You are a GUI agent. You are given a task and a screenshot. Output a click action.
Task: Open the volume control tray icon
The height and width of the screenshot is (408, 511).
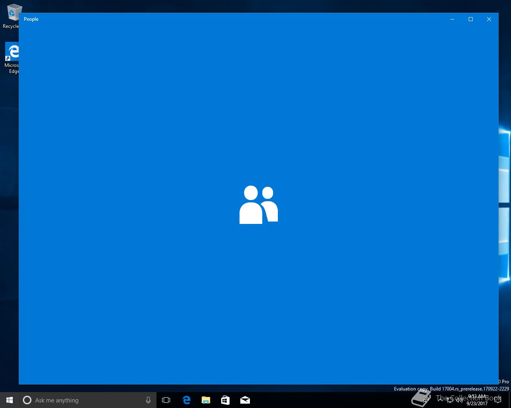(459, 400)
